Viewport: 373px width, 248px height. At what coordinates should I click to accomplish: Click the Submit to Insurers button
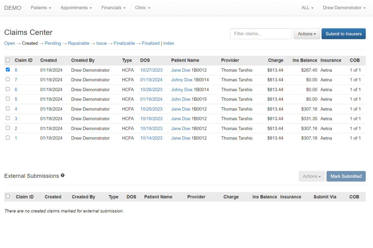point(343,33)
